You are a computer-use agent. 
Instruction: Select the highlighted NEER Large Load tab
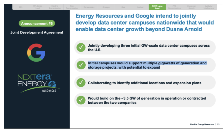click(x=157, y=7)
